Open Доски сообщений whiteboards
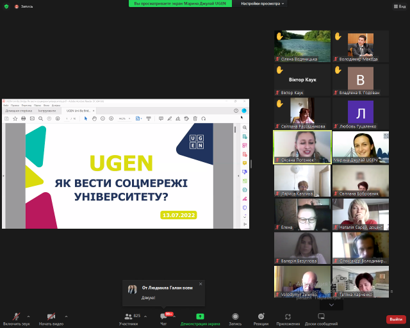This screenshot has width=410, height=328. tap(321, 319)
